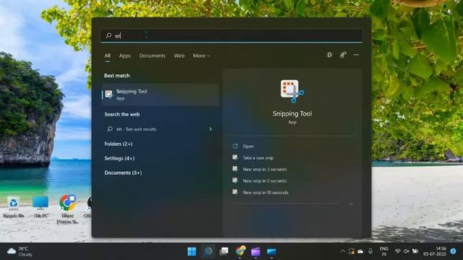Open the search across devices share icon
This screenshot has width=463, height=260.
tap(343, 55)
